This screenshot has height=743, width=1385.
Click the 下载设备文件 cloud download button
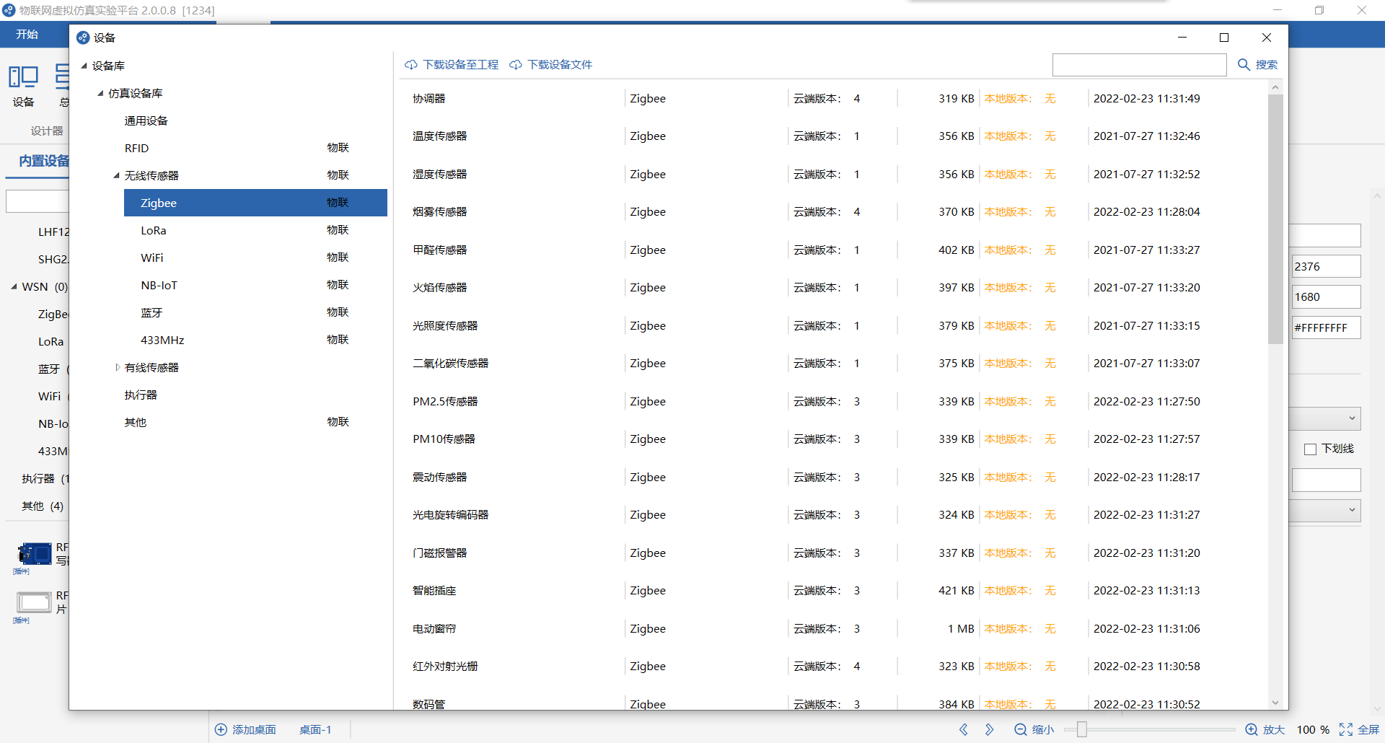tap(551, 65)
